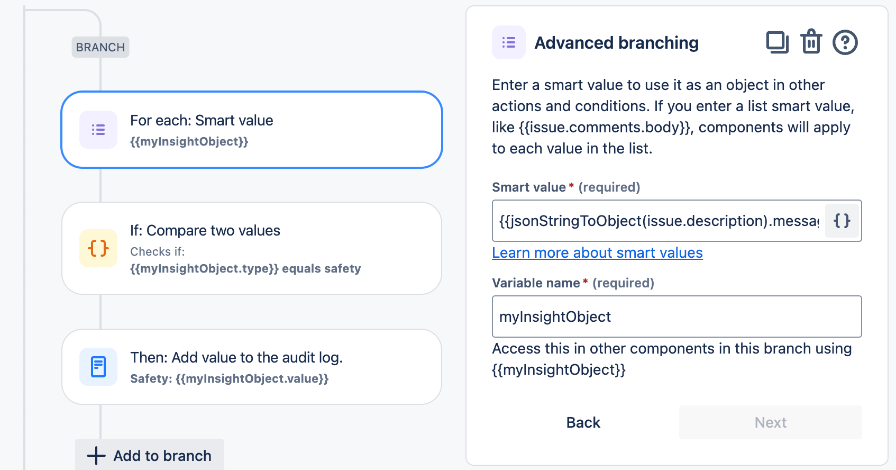Click the Advanced branching panel title
This screenshot has height=470, width=896.
tap(616, 42)
